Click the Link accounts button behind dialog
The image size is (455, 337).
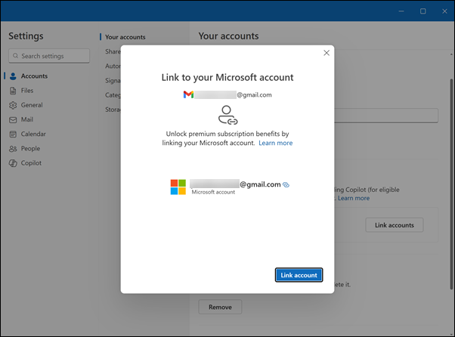[x=395, y=225]
